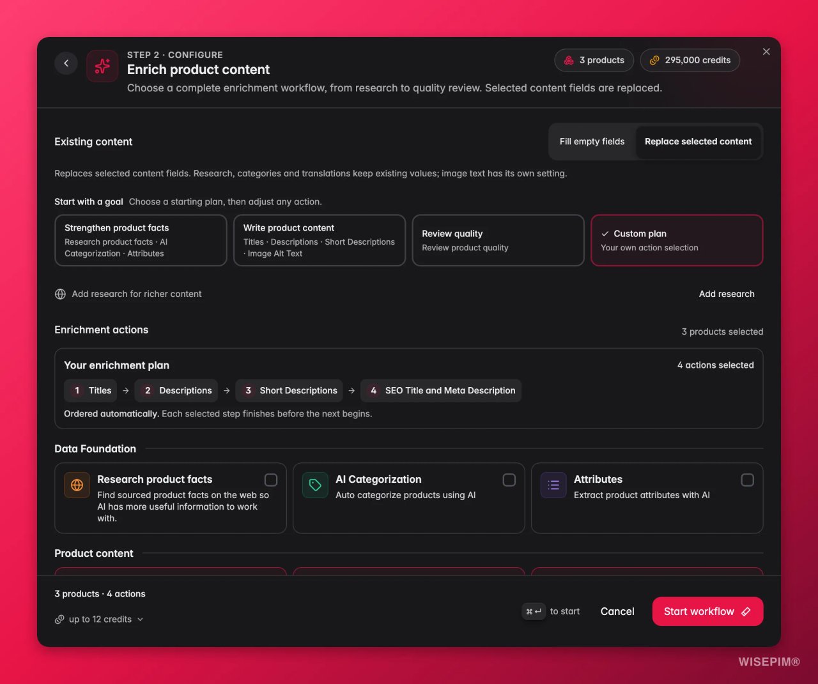Image resolution: width=818 pixels, height=684 pixels.
Task: Click the coins icon beside 295,000 credits
Action: click(654, 60)
